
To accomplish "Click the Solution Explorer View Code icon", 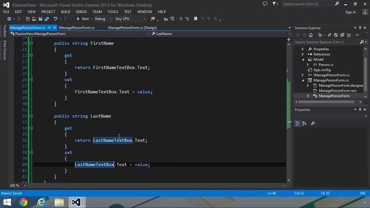I will click(357, 35).
